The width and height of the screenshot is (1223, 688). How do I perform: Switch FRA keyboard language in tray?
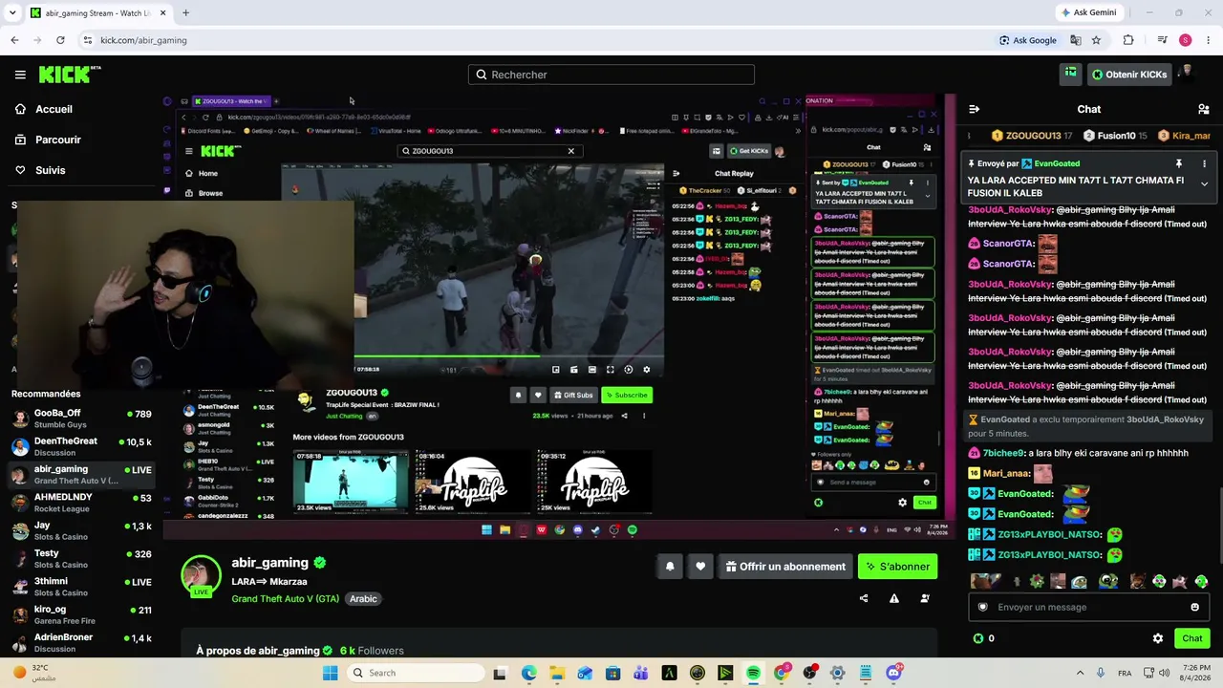pyautogui.click(x=1126, y=673)
